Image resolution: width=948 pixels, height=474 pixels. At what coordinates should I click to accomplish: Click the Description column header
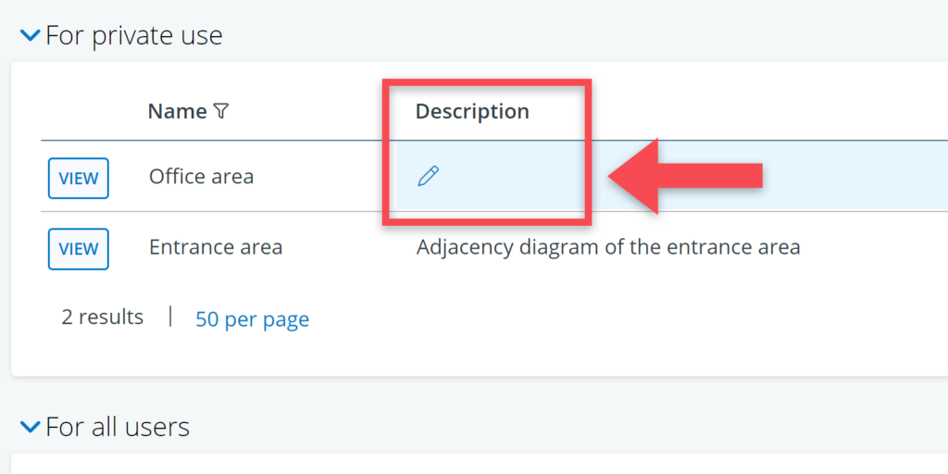pos(472,112)
